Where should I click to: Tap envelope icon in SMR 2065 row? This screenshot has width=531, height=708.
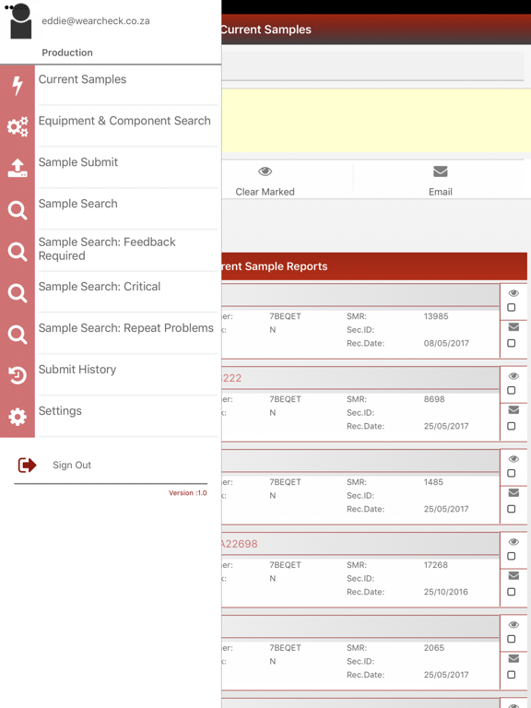click(513, 659)
